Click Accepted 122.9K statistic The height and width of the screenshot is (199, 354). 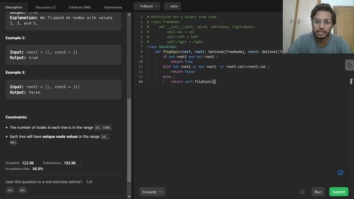pos(20,163)
